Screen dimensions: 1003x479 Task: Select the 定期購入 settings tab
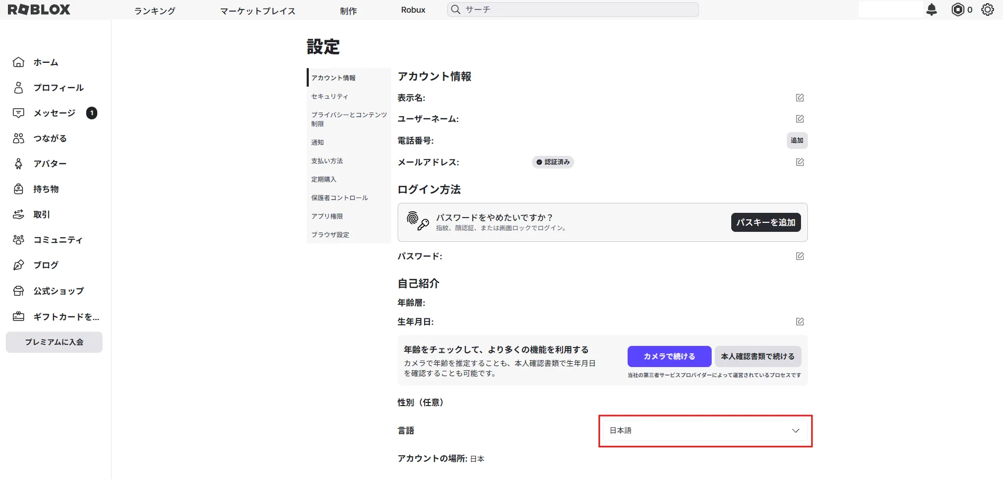[349, 180]
